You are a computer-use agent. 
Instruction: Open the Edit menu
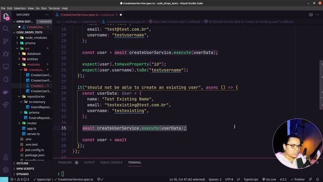[10, 8]
